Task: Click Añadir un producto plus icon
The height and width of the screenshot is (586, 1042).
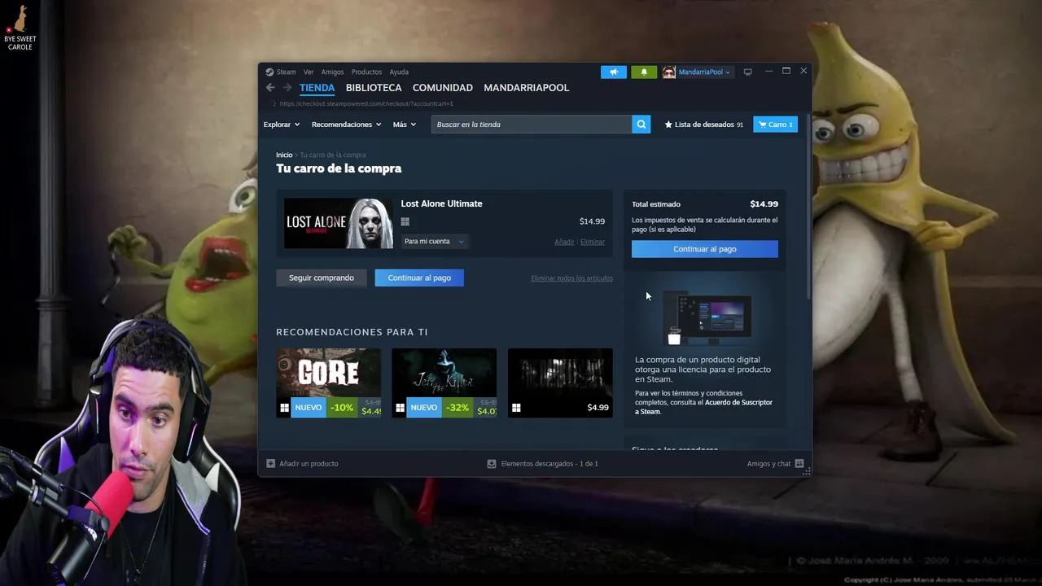Action: [270, 464]
